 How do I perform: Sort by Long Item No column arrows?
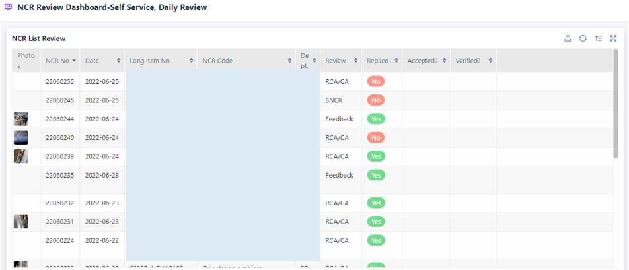click(192, 61)
